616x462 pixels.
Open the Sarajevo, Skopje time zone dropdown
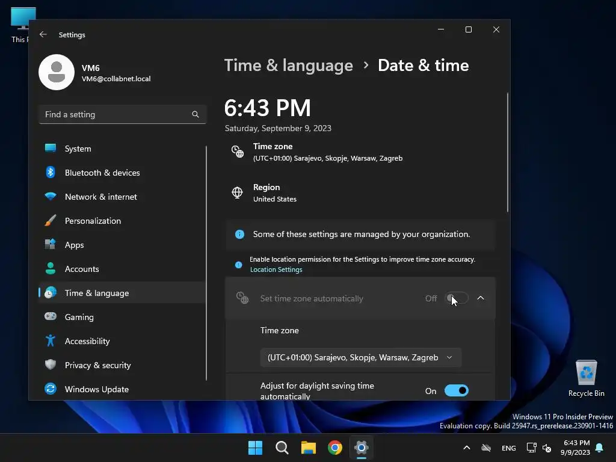pos(361,357)
